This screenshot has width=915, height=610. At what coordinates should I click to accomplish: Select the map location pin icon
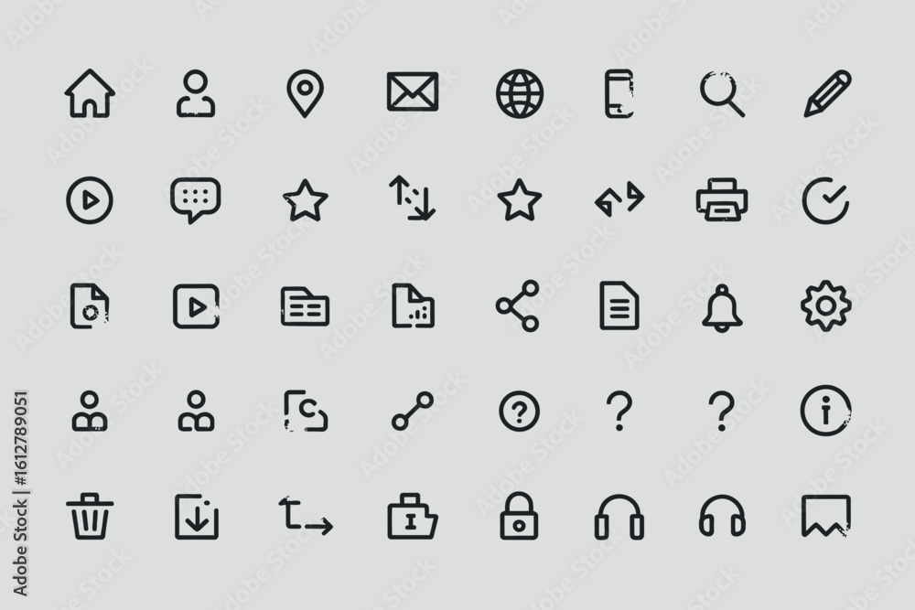pyautogui.click(x=305, y=94)
